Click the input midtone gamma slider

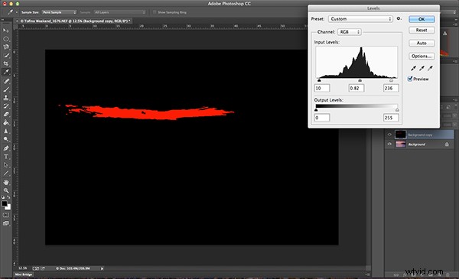point(360,80)
